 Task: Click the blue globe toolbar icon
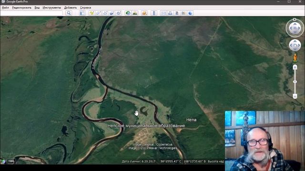(190, 13)
